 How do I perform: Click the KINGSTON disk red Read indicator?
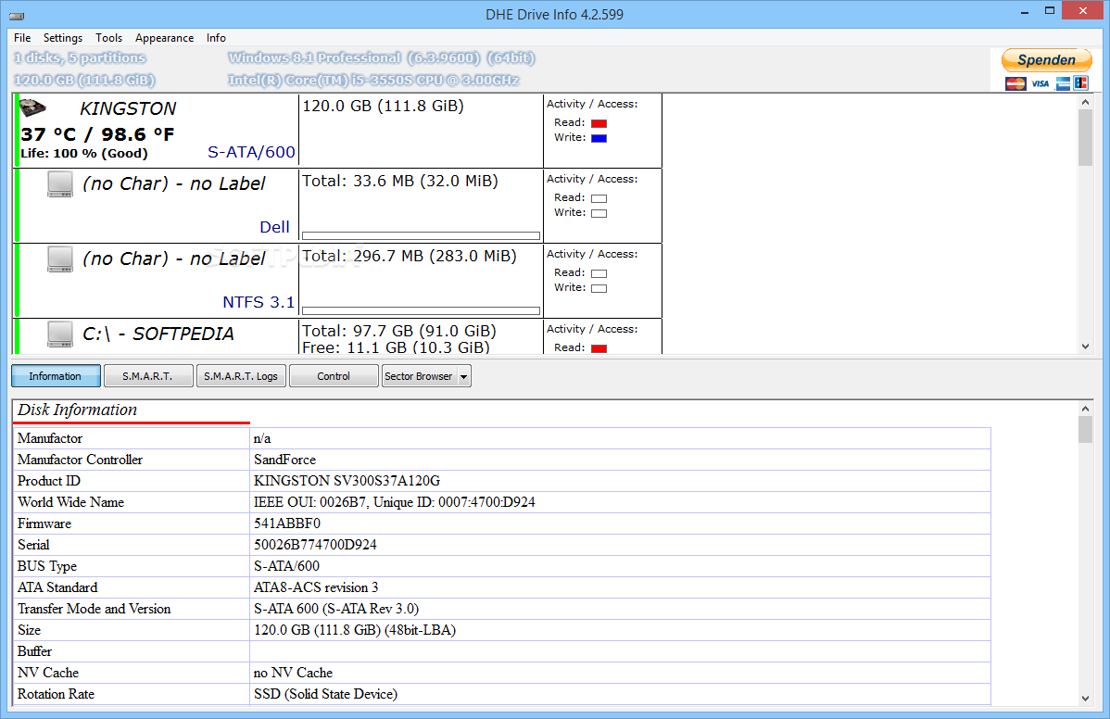599,124
